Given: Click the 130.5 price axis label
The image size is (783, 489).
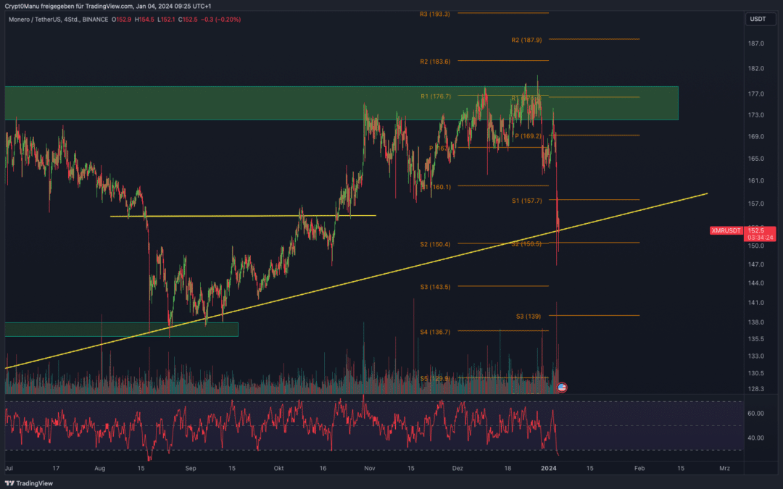Looking at the screenshot, I should (755, 373).
